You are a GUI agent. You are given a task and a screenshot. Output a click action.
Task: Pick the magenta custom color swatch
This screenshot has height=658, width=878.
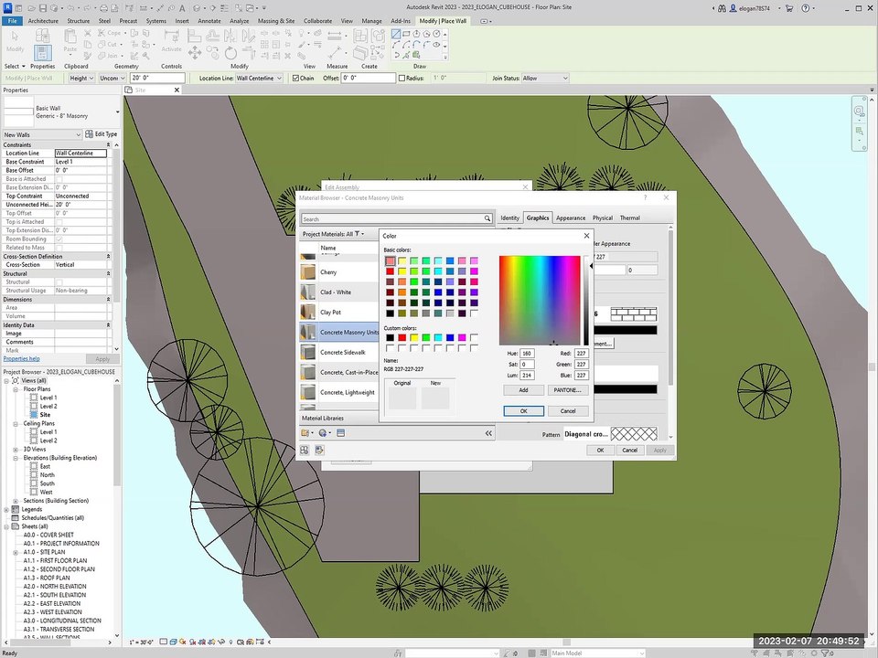pos(462,337)
